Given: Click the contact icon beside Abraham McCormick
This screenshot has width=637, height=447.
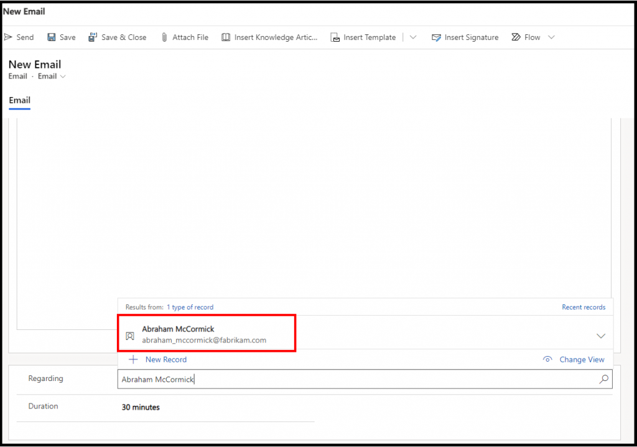Looking at the screenshot, I should (x=130, y=336).
